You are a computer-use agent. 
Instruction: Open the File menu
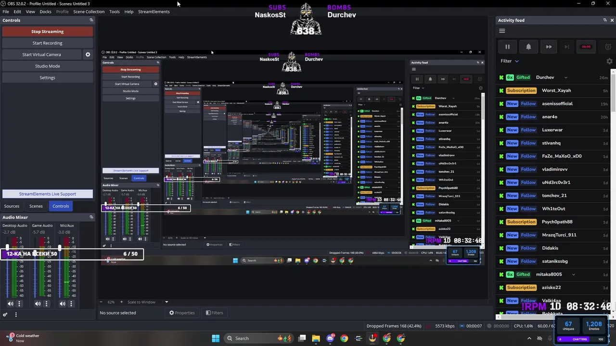tap(6, 12)
